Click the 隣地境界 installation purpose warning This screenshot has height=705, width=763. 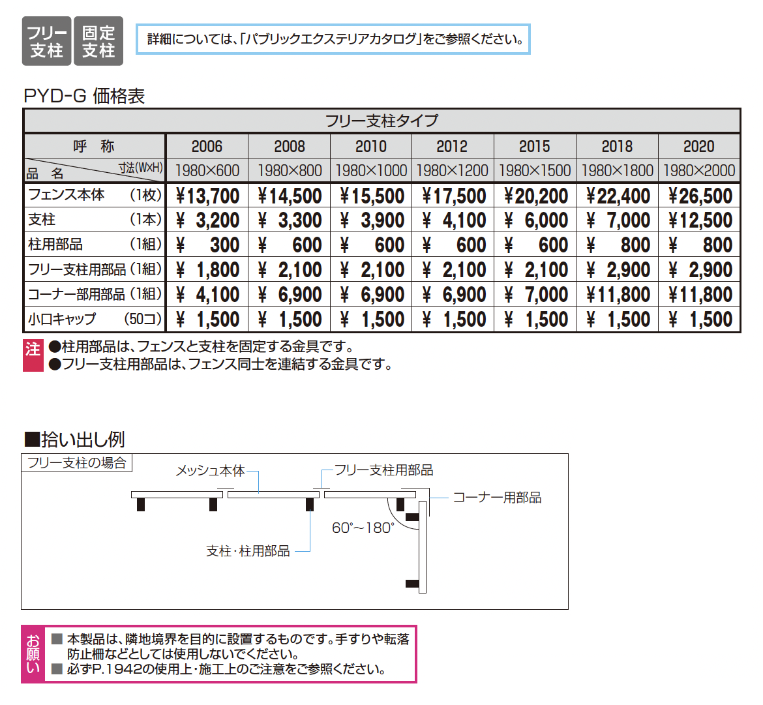tap(231, 646)
